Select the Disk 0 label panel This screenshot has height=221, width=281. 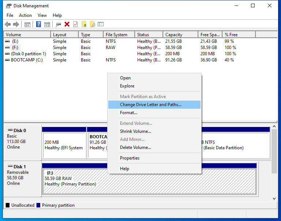tap(23, 143)
